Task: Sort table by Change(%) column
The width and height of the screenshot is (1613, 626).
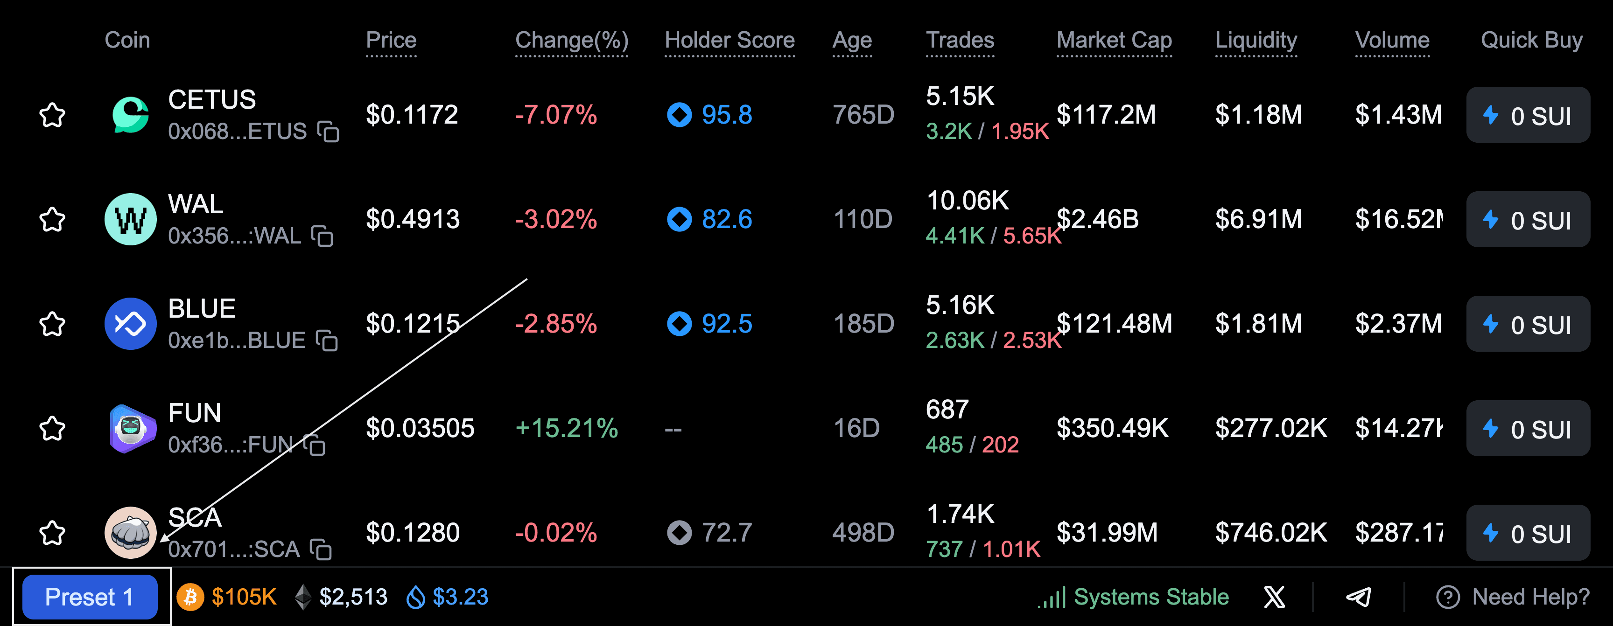Action: [x=571, y=40]
